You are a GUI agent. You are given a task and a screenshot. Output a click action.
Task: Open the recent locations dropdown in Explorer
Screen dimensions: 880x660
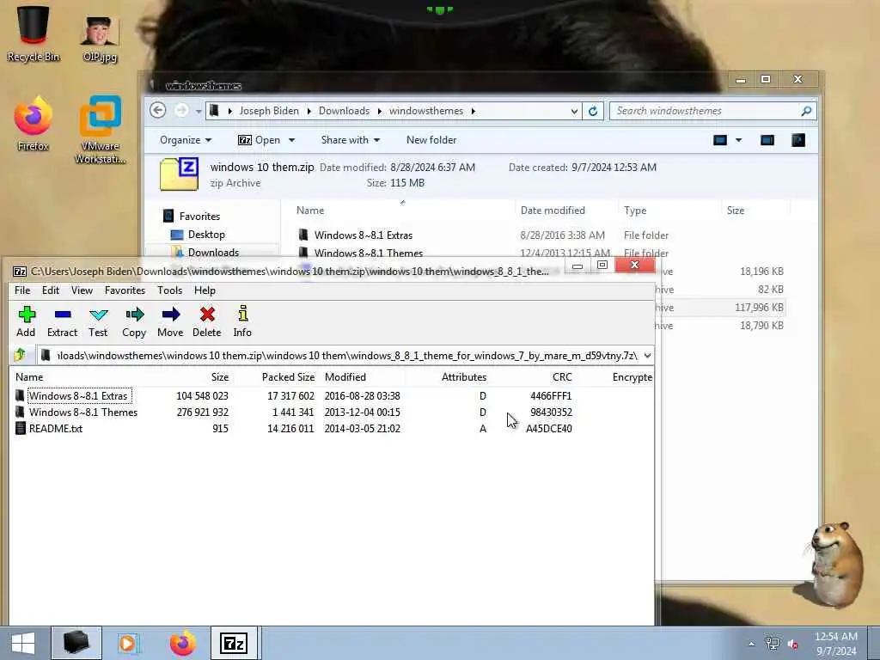pos(199,111)
